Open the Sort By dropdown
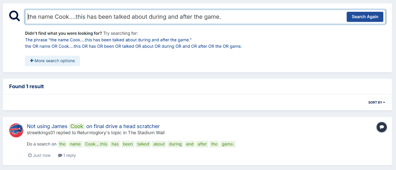 pos(376,102)
